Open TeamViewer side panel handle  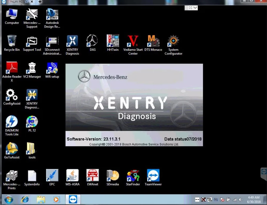(x=264, y=174)
